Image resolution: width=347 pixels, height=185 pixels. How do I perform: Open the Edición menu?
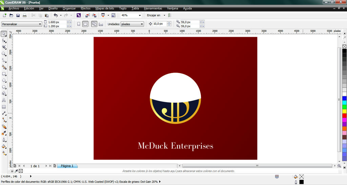(29, 8)
